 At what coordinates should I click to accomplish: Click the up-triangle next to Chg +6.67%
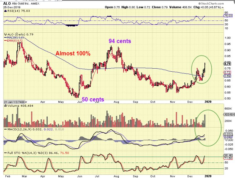[222, 7]
